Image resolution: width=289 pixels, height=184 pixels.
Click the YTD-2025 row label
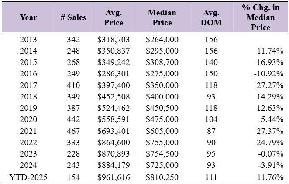(28, 177)
